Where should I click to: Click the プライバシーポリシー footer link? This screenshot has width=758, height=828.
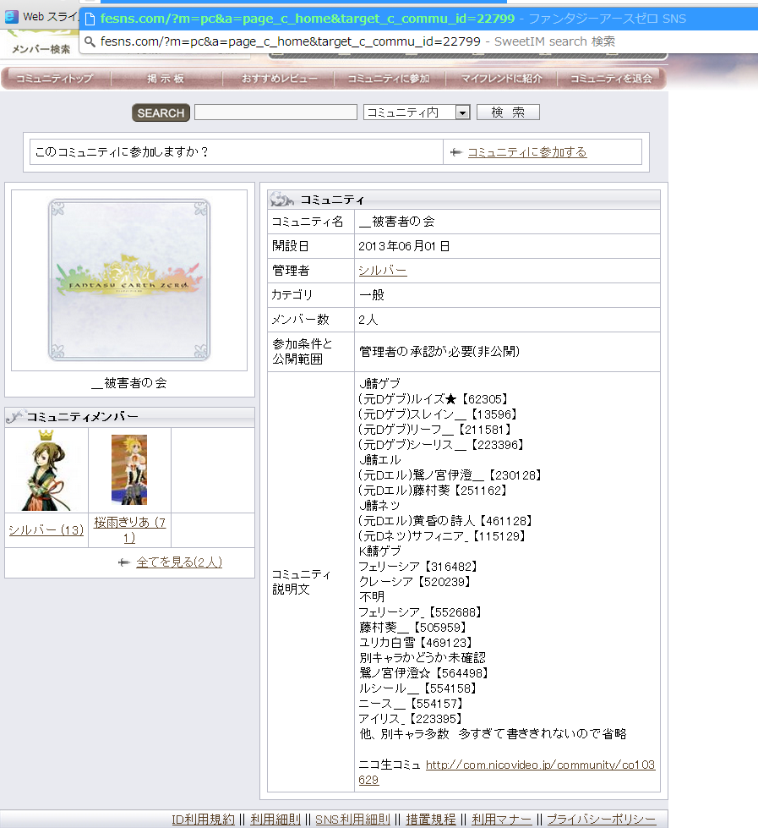pyautogui.click(x=601, y=820)
